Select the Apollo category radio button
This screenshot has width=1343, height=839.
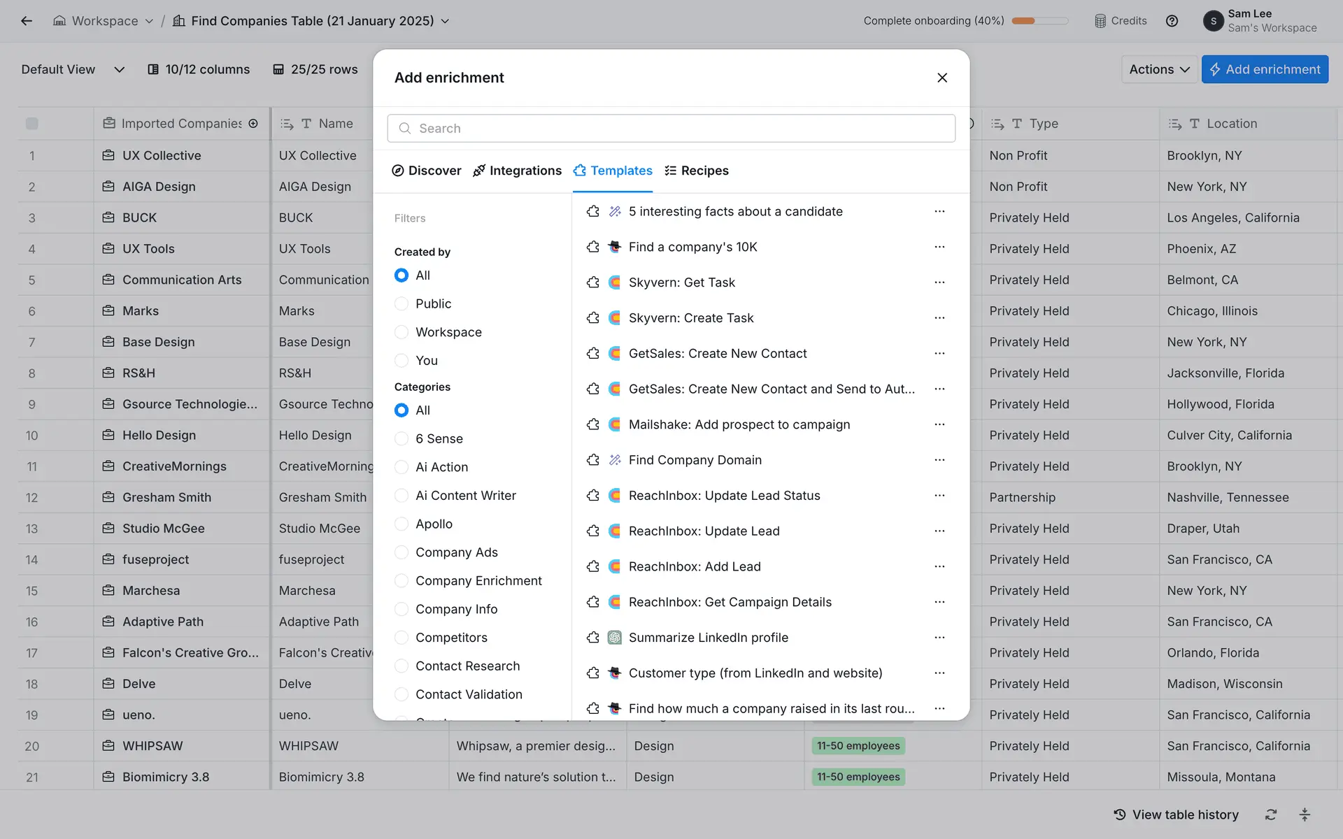[x=402, y=524]
